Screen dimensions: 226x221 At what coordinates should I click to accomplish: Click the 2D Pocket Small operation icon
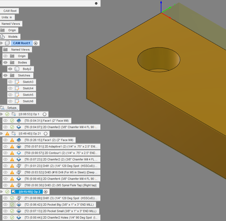pyautogui.click(x=19, y=211)
